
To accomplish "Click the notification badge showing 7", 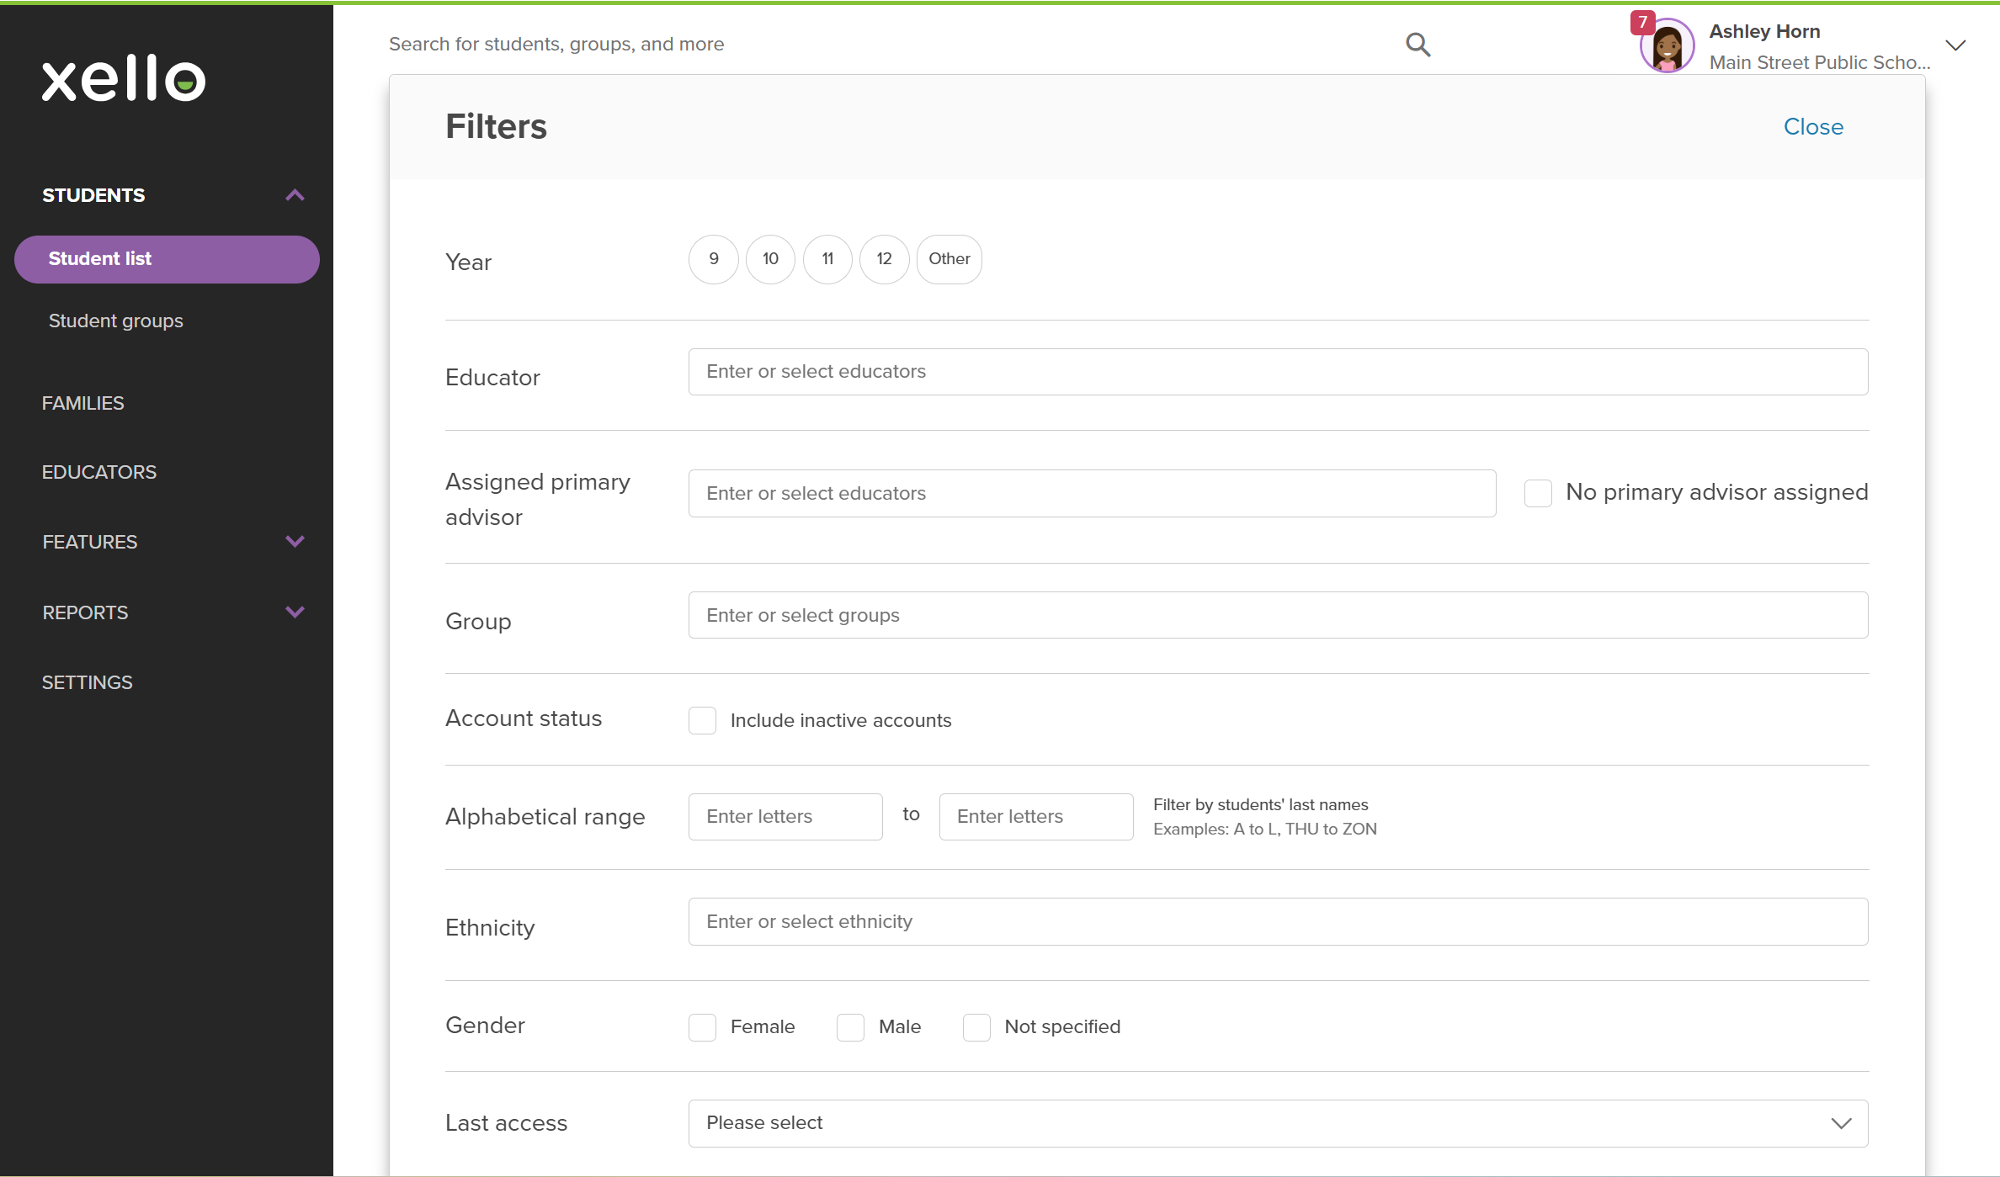I will [1643, 24].
